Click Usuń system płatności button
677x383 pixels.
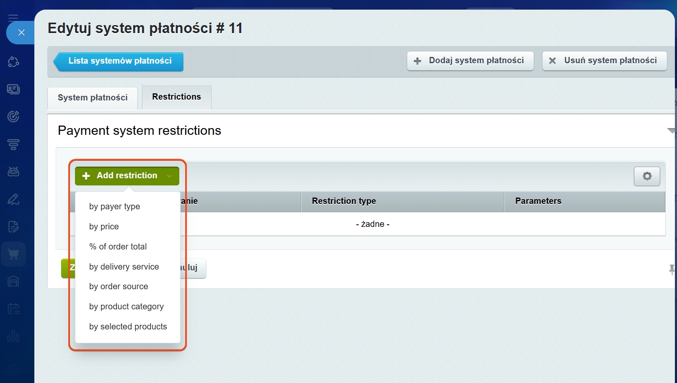point(604,61)
